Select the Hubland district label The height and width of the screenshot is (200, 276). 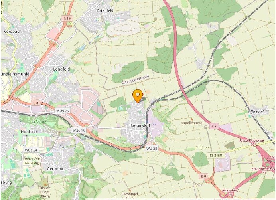tap(29, 132)
